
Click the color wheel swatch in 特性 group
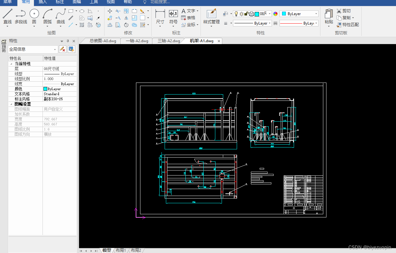click(275, 14)
